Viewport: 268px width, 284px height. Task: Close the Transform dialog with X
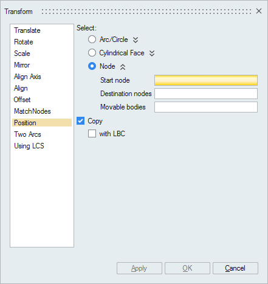coord(259,11)
